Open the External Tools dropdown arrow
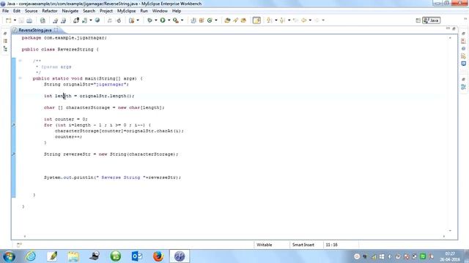 point(182,20)
